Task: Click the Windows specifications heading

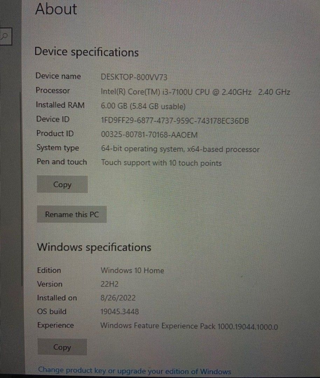Action: coord(94,247)
